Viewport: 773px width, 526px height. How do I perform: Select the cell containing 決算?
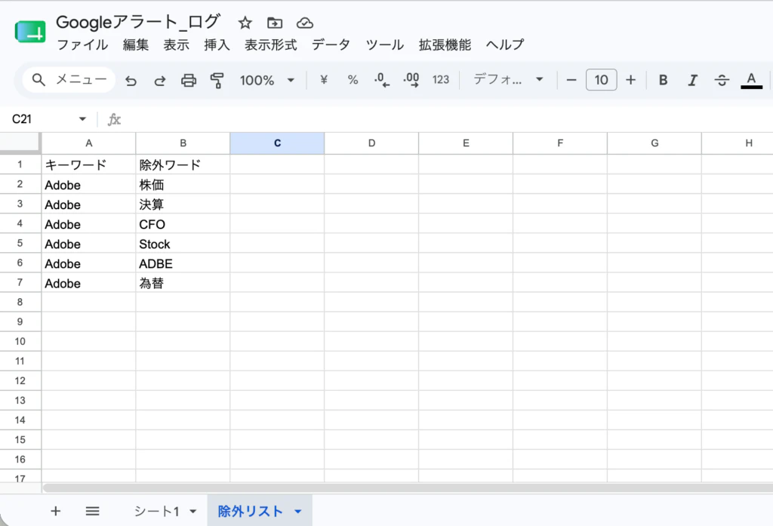[183, 204]
